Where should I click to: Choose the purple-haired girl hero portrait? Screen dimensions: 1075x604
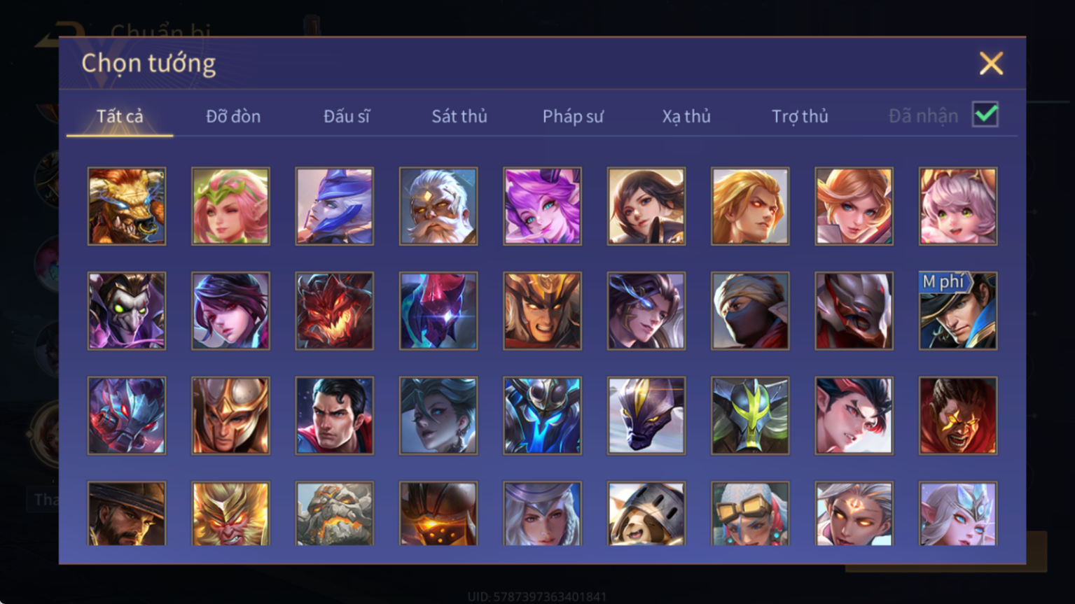542,206
